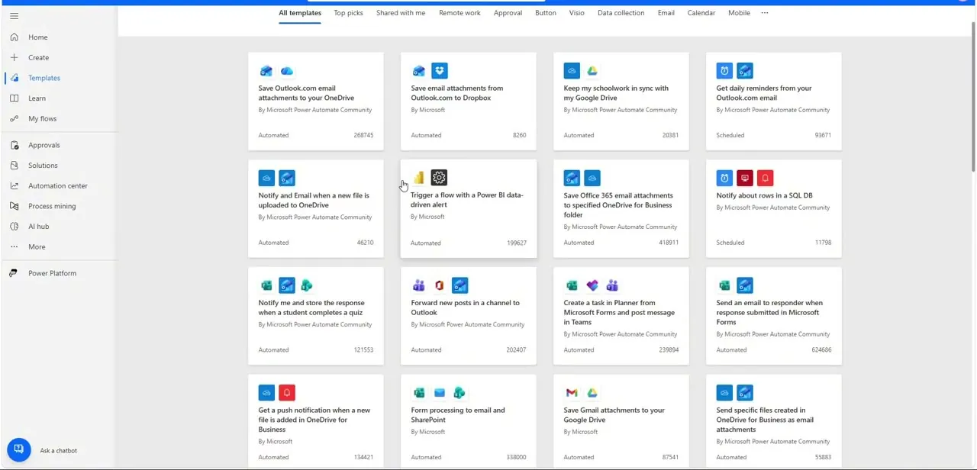Screen dimensions: 977x470
Task: Open Power Platform link
Action: coord(52,273)
